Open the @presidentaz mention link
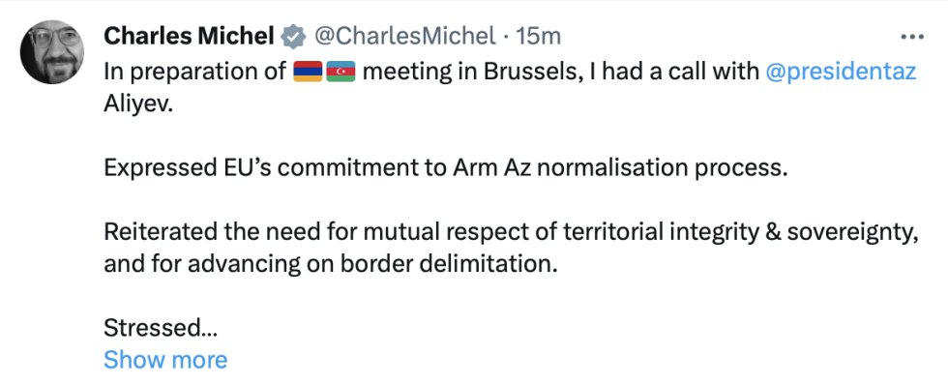Image resolution: width=948 pixels, height=385 pixels. [x=841, y=72]
